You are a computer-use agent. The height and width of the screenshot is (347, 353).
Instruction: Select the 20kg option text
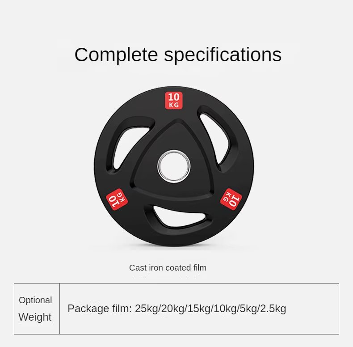click(171, 309)
